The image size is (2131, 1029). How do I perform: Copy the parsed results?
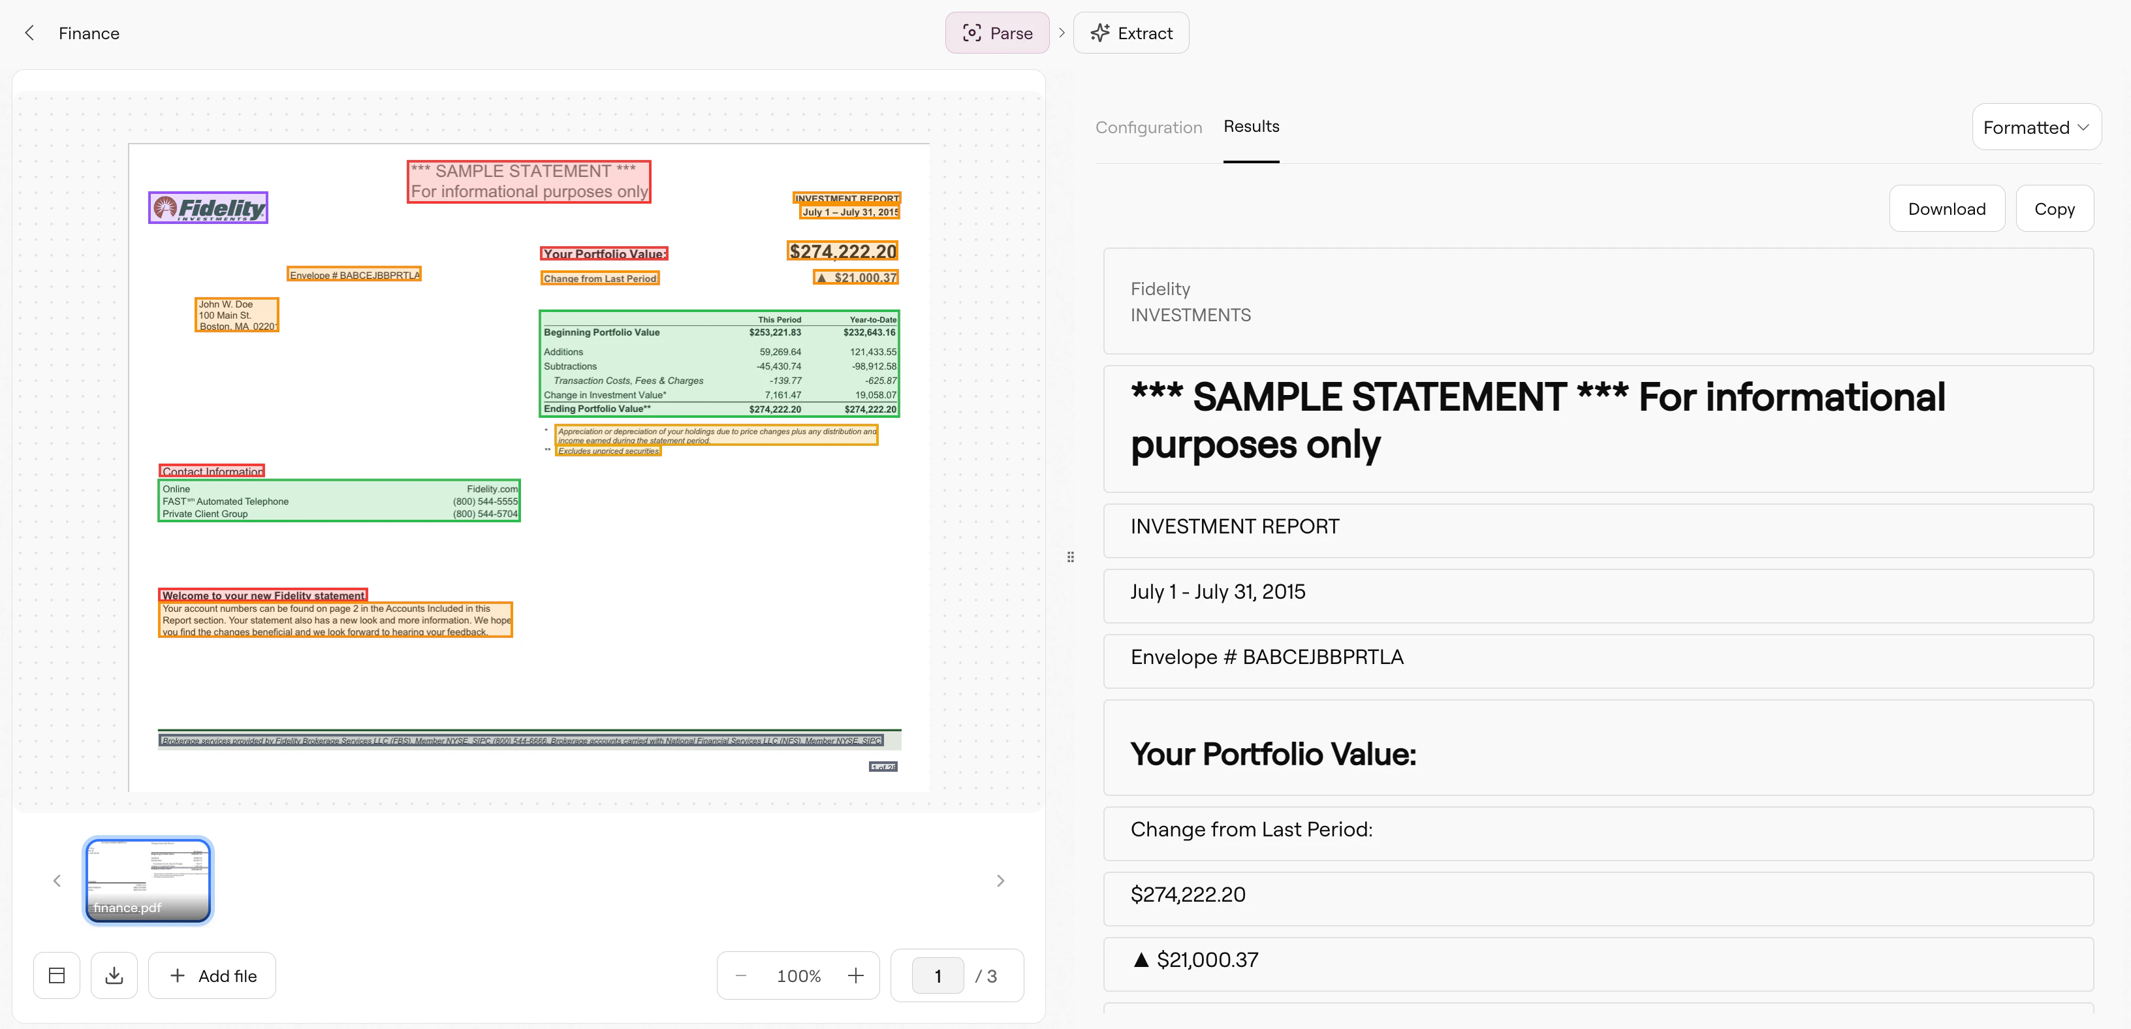pyautogui.click(x=2055, y=208)
